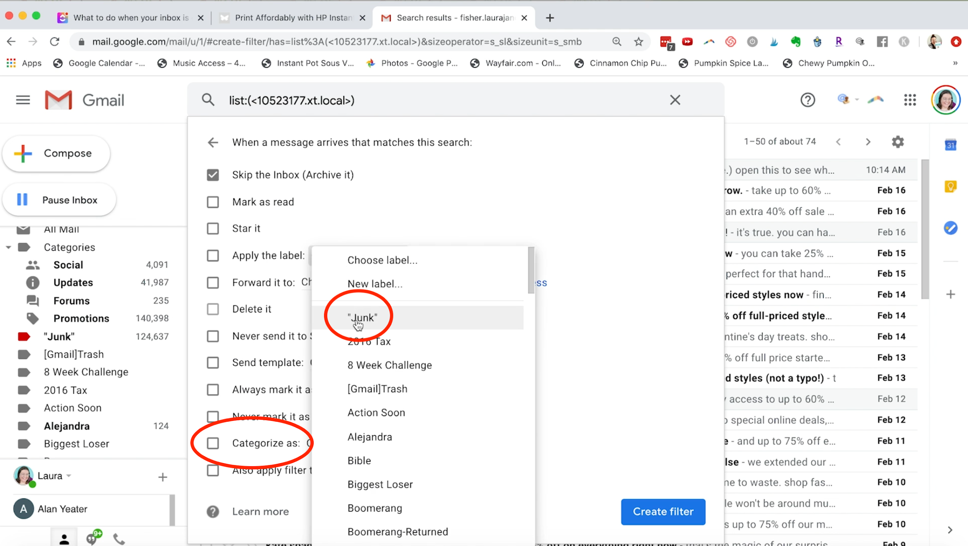968x546 pixels.
Task: Click the search magnifier icon in Gmail
Action: (208, 100)
